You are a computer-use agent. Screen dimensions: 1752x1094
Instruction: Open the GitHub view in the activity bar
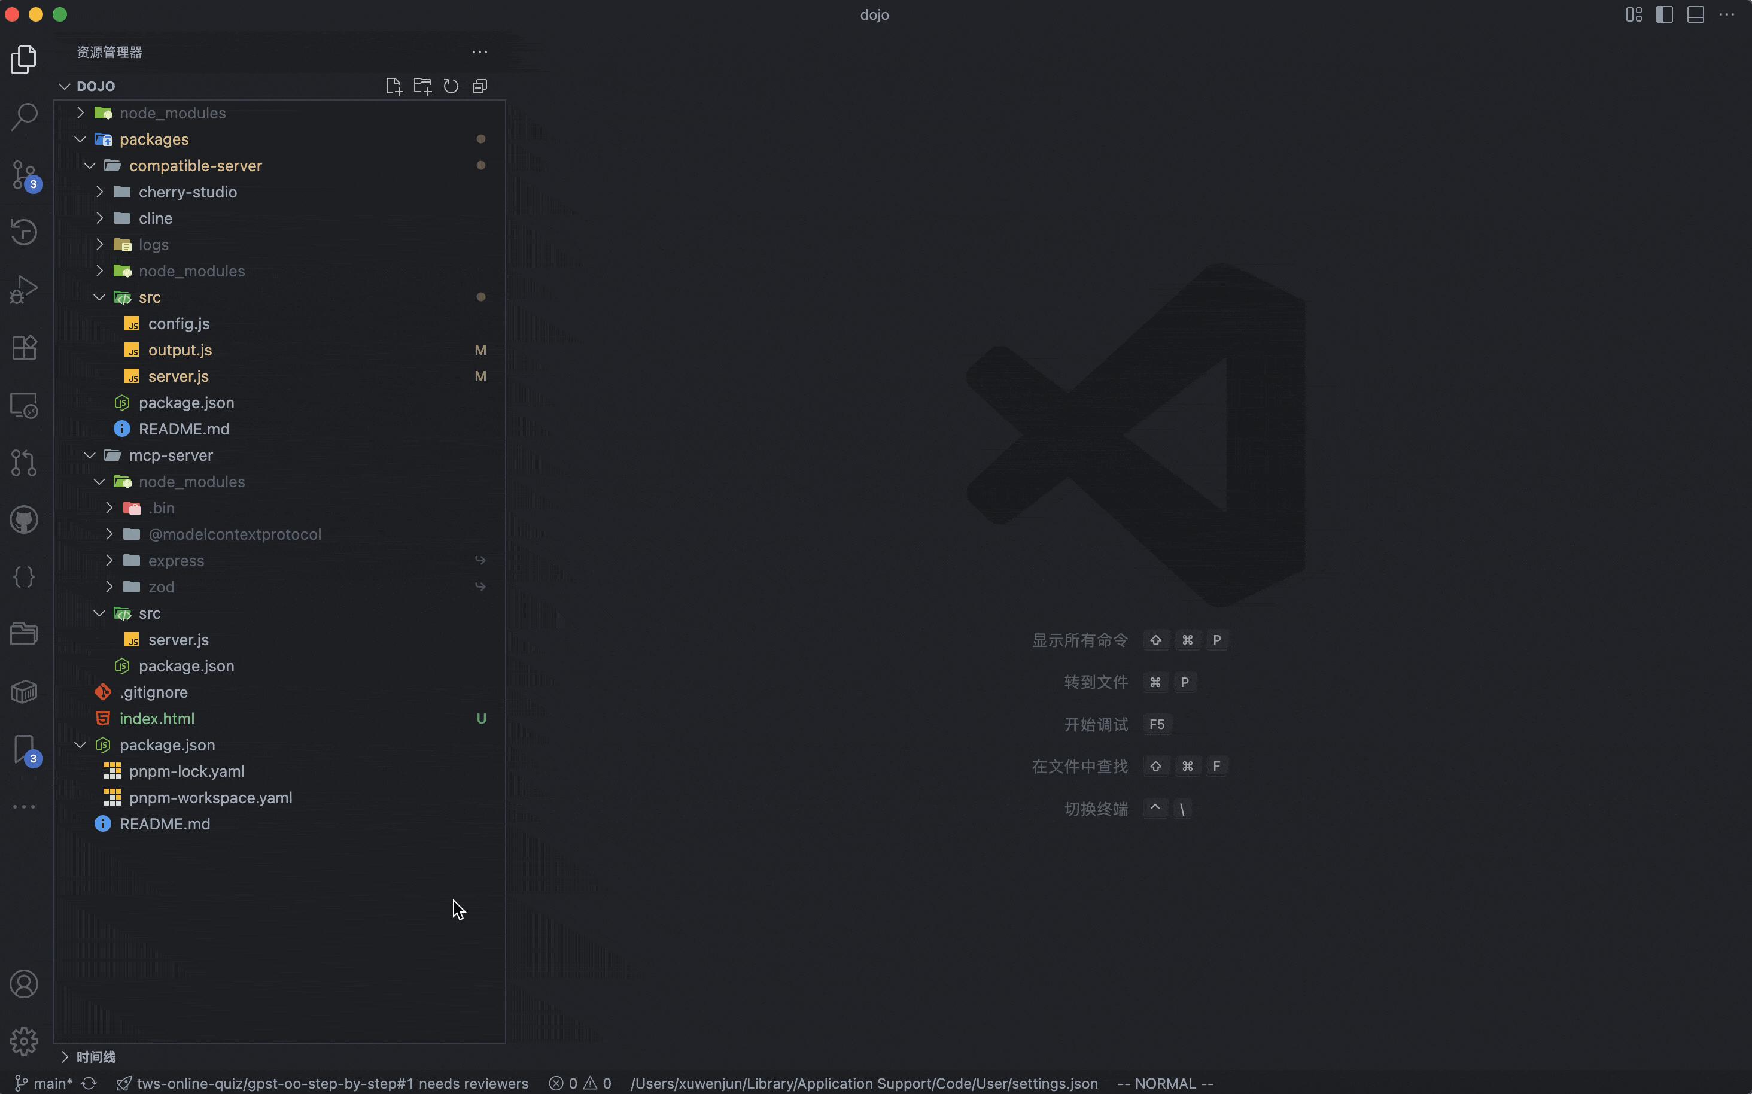coord(24,519)
